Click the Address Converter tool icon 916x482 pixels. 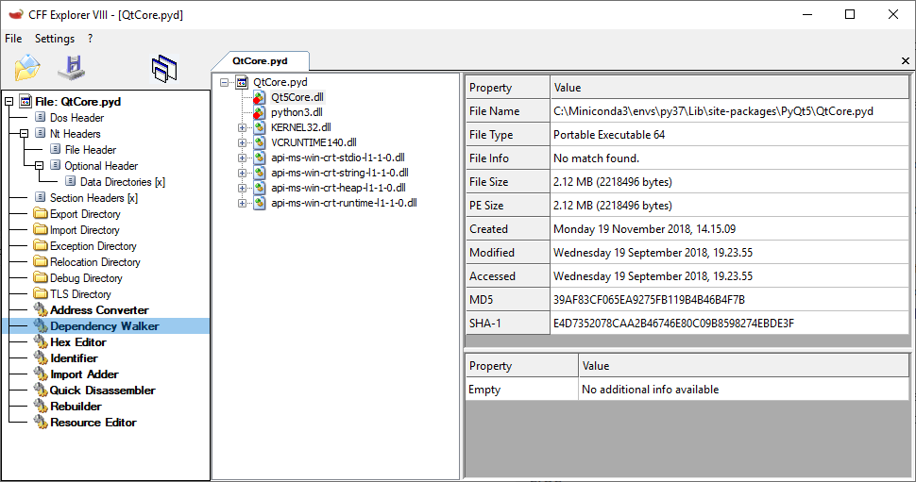click(x=41, y=309)
